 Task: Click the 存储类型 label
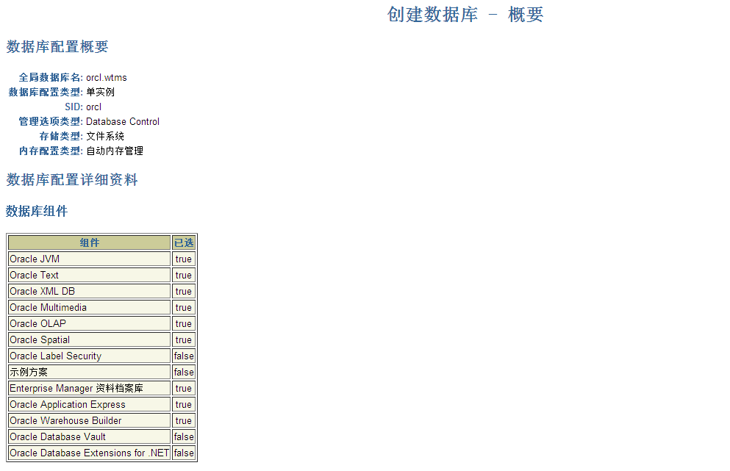61,137
